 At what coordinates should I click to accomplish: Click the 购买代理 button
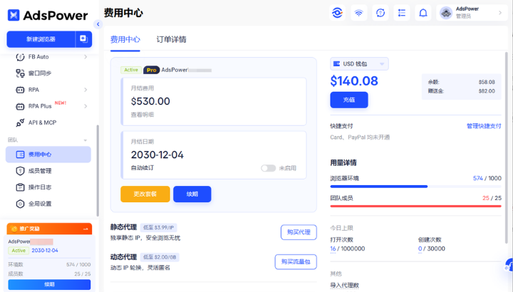[299, 232]
